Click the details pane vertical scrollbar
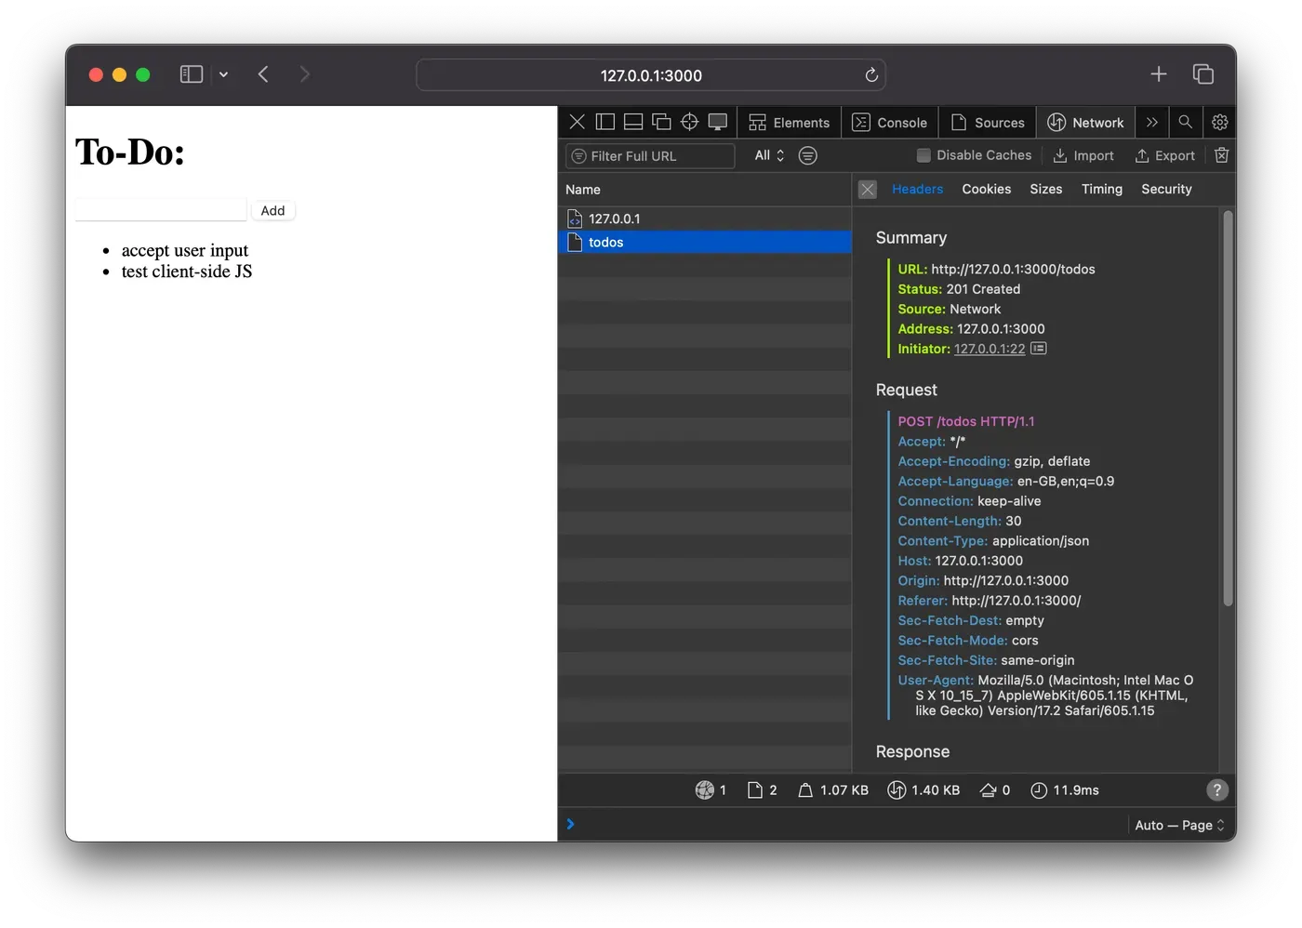This screenshot has width=1302, height=928. [1228, 409]
